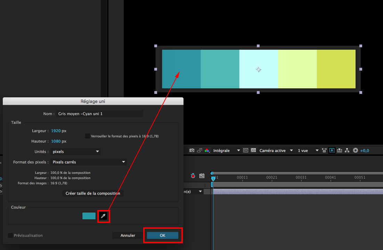This screenshot has width=383, height=250.
Task: Click timeline ruler at 00051
Action: coord(360,177)
